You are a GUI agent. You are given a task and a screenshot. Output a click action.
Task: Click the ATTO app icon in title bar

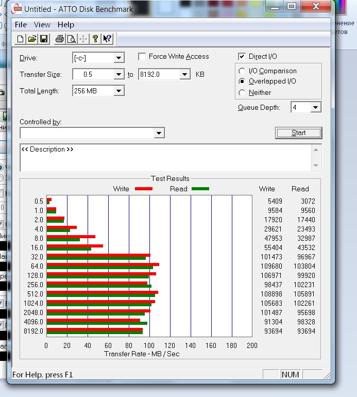(17, 9)
